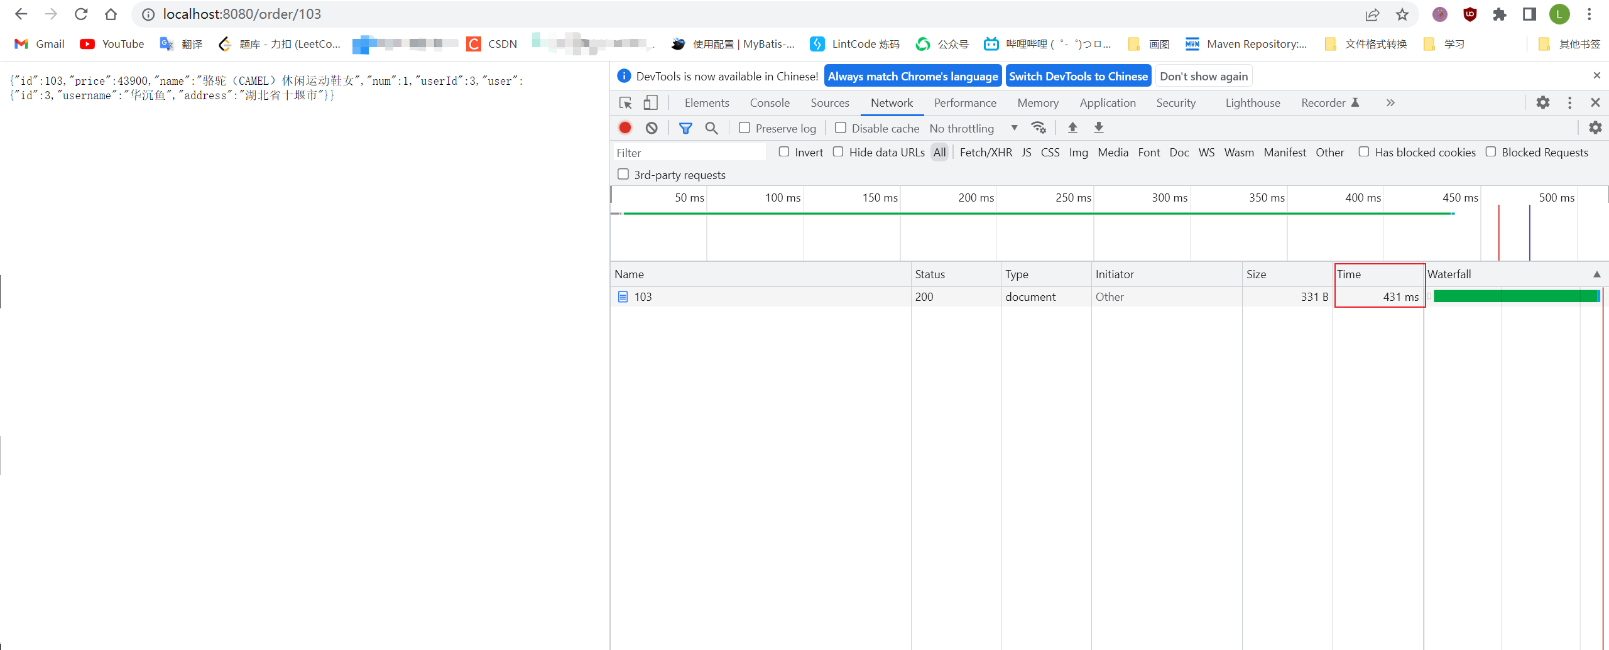
Task: Open network search with magnifier icon
Action: [x=712, y=128]
